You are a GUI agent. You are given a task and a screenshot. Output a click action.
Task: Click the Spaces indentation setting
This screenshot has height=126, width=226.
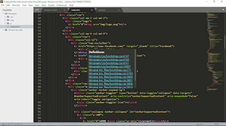point(200,124)
